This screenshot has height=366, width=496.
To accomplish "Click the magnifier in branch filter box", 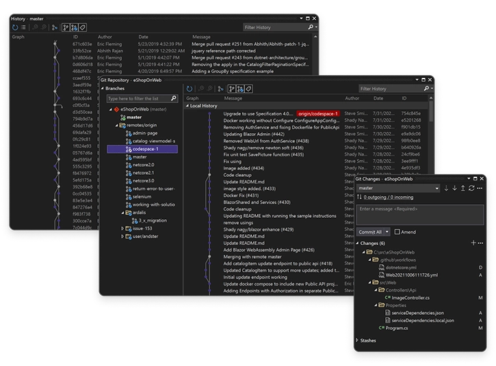I will (173, 98).
